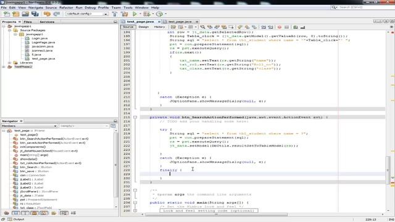Click the Source view button
The height and width of the screenshot is (222, 395).
pos(128,27)
